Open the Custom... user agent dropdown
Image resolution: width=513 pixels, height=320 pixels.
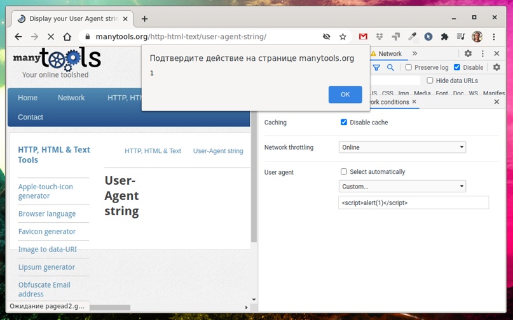click(x=402, y=187)
